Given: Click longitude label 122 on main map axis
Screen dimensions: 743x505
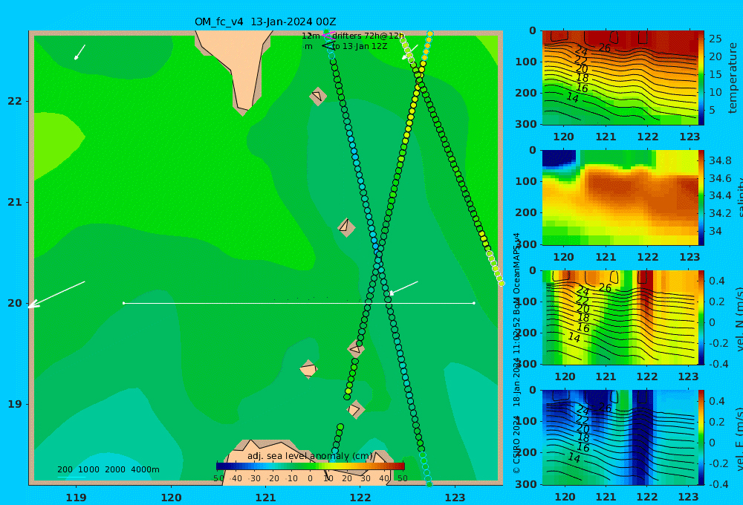Looking at the screenshot, I should (x=360, y=498).
